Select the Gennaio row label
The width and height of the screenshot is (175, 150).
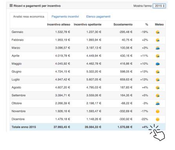pos(17,32)
